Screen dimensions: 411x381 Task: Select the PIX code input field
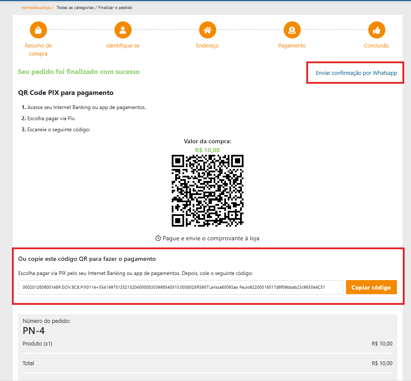pos(181,287)
